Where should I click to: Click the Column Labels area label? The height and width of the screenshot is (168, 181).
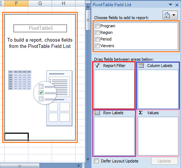(160, 66)
